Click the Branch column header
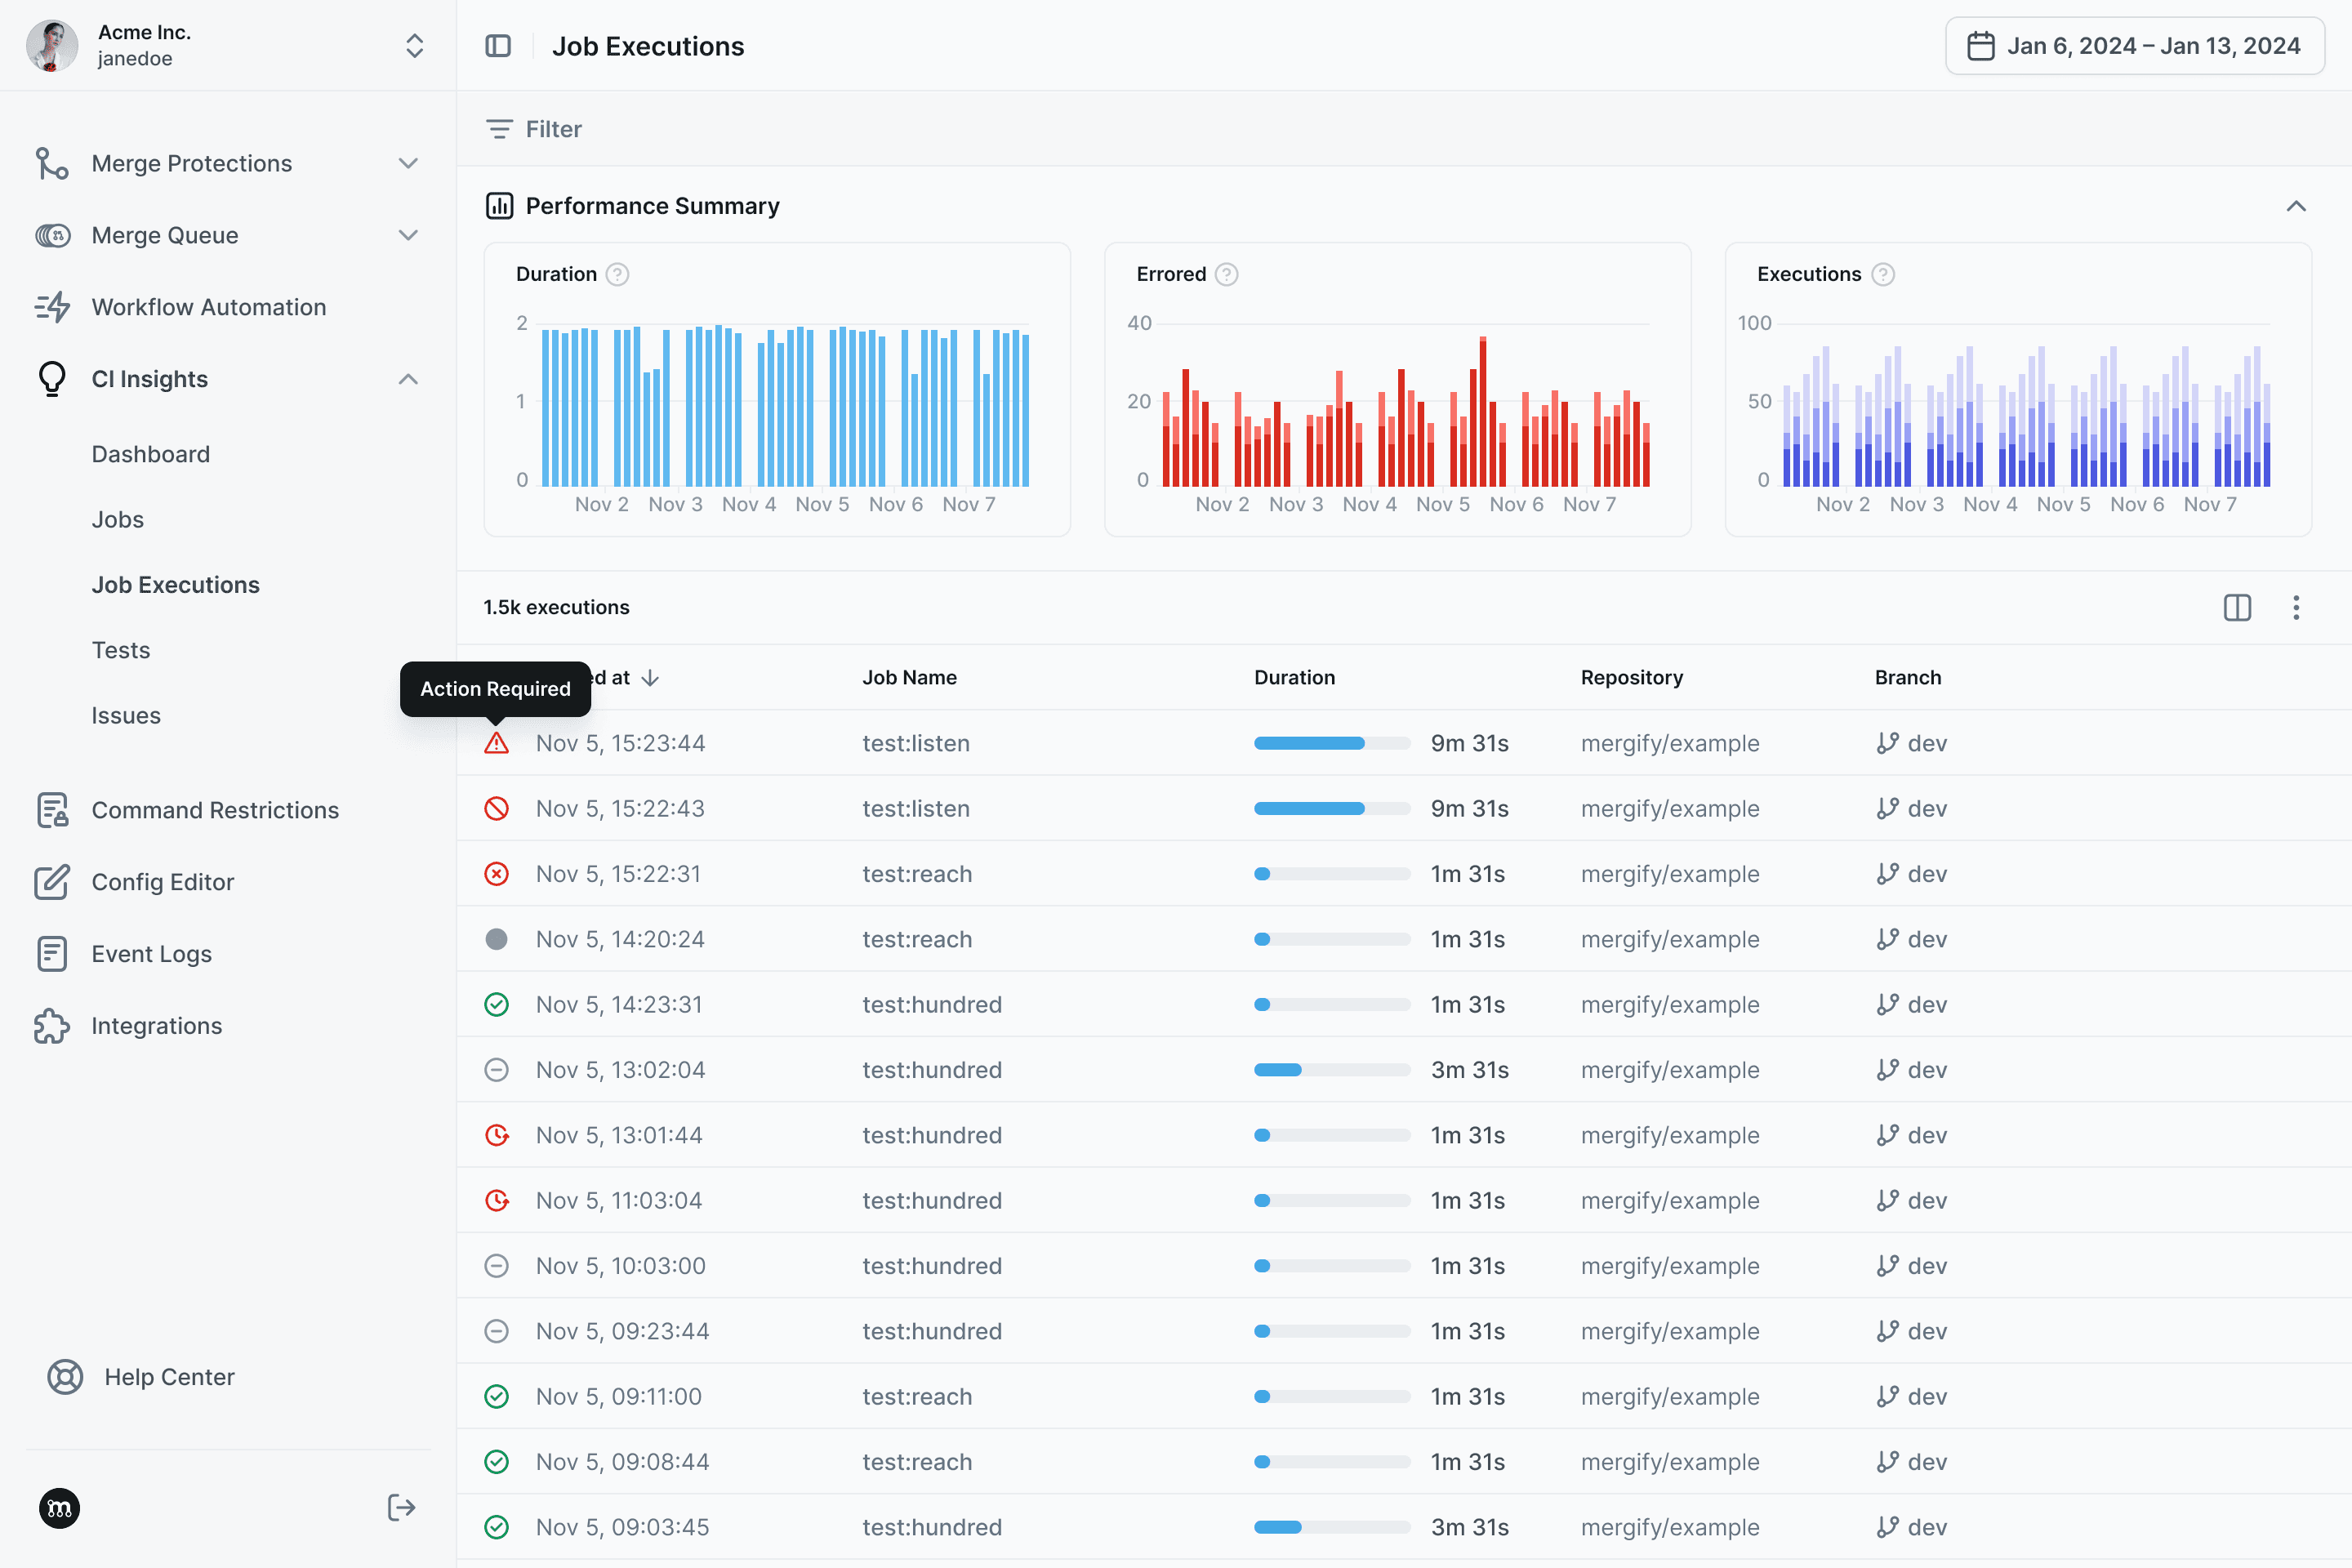 click(x=1907, y=677)
